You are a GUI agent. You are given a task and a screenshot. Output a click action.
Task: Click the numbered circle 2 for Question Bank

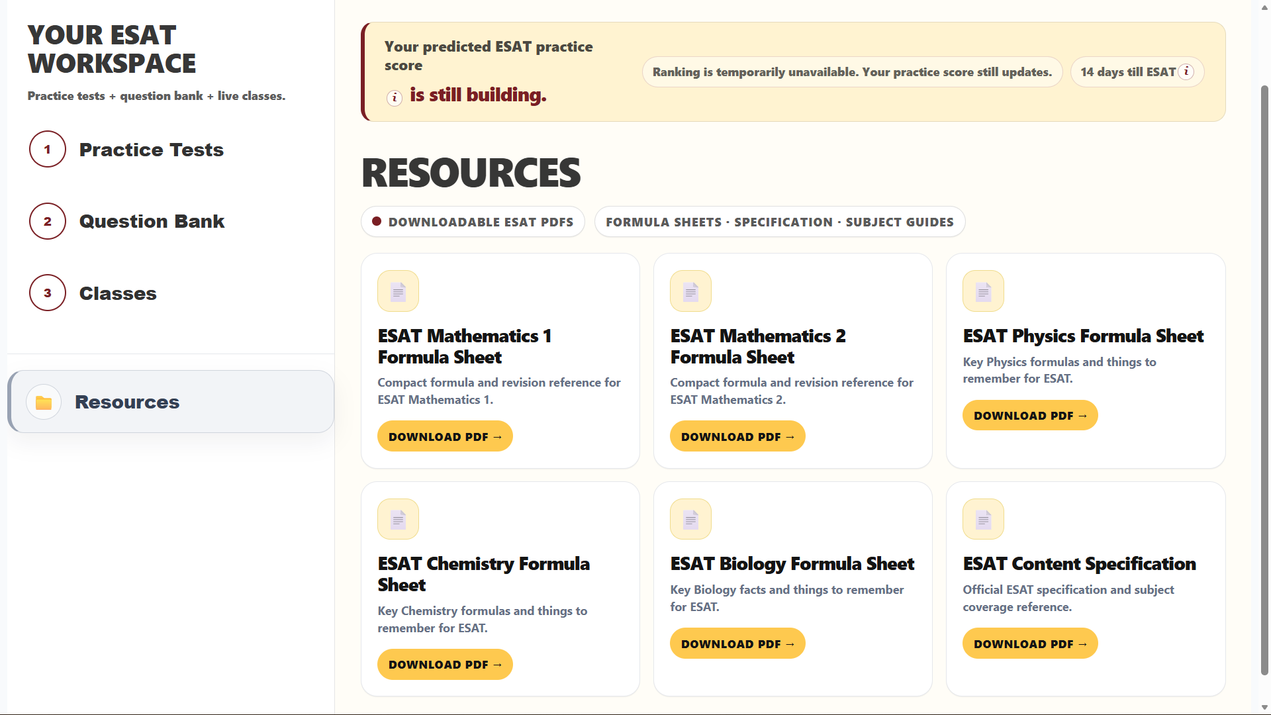tap(48, 221)
